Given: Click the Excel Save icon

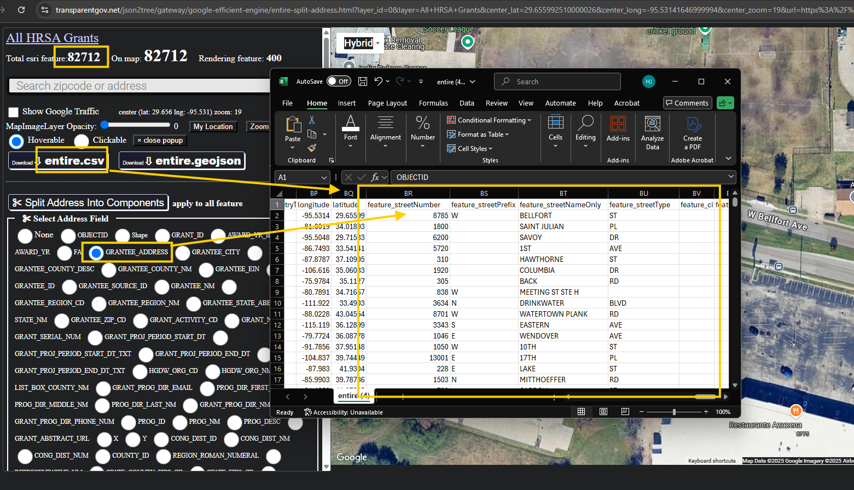Looking at the screenshot, I should (363, 81).
